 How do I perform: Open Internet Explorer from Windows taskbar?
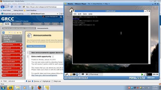[10, 88]
